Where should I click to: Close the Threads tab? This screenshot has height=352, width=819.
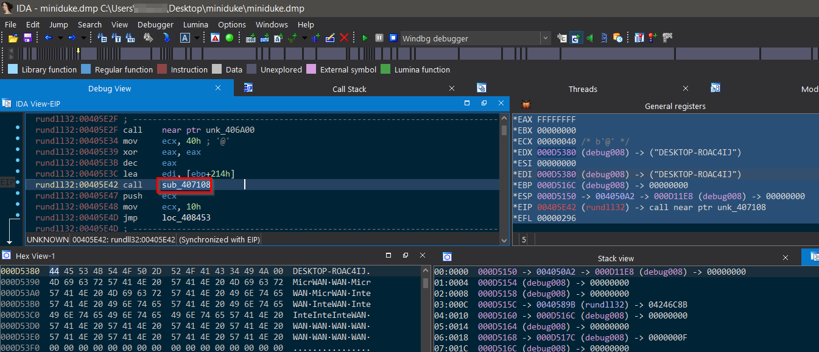pyautogui.click(x=686, y=89)
